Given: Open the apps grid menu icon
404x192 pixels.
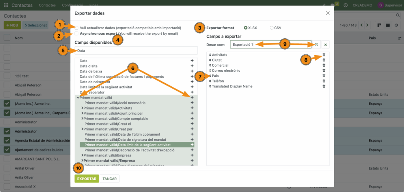Looking at the screenshot, I should point(6,5).
